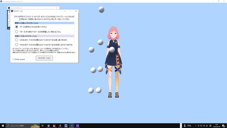
Task: Select the T-pose calibration radio button
Action: point(17,32)
